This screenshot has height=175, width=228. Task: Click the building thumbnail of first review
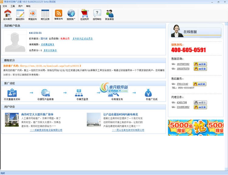pyautogui.click(x=12, y=120)
